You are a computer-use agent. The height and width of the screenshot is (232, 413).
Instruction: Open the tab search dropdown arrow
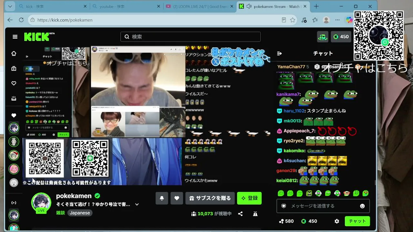(x=10, y=6)
